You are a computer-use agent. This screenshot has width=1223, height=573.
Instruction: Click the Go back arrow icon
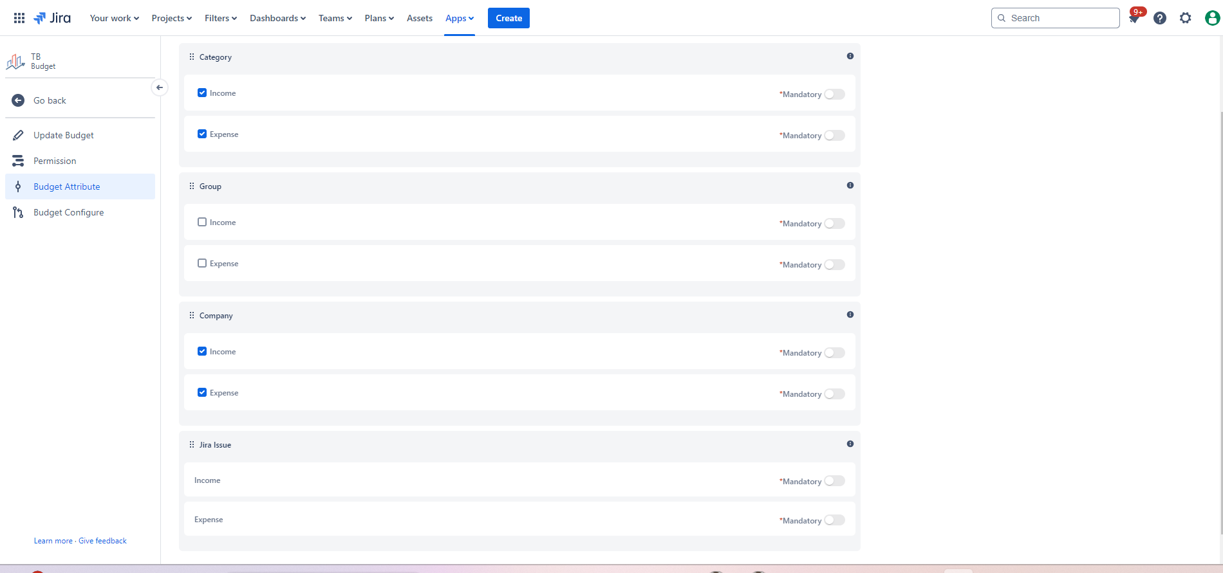tap(18, 100)
